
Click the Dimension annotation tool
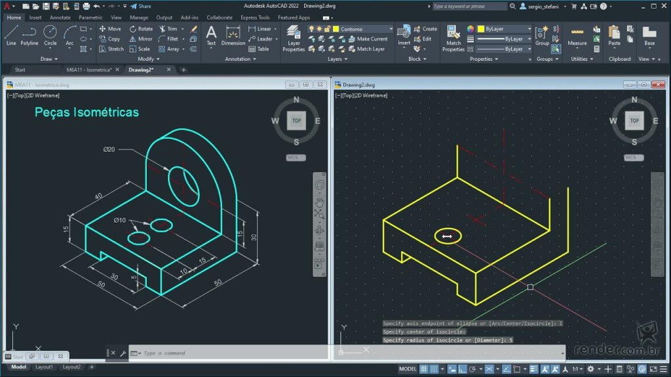(x=233, y=35)
